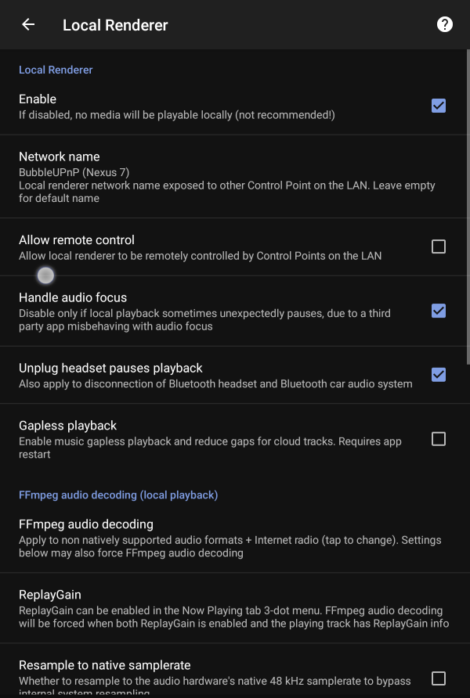Tap the back arrow icon

pyautogui.click(x=28, y=24)
